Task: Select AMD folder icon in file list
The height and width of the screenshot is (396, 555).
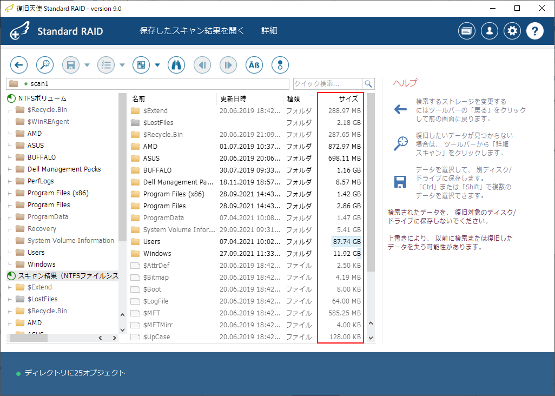Action: click(135, 147)
